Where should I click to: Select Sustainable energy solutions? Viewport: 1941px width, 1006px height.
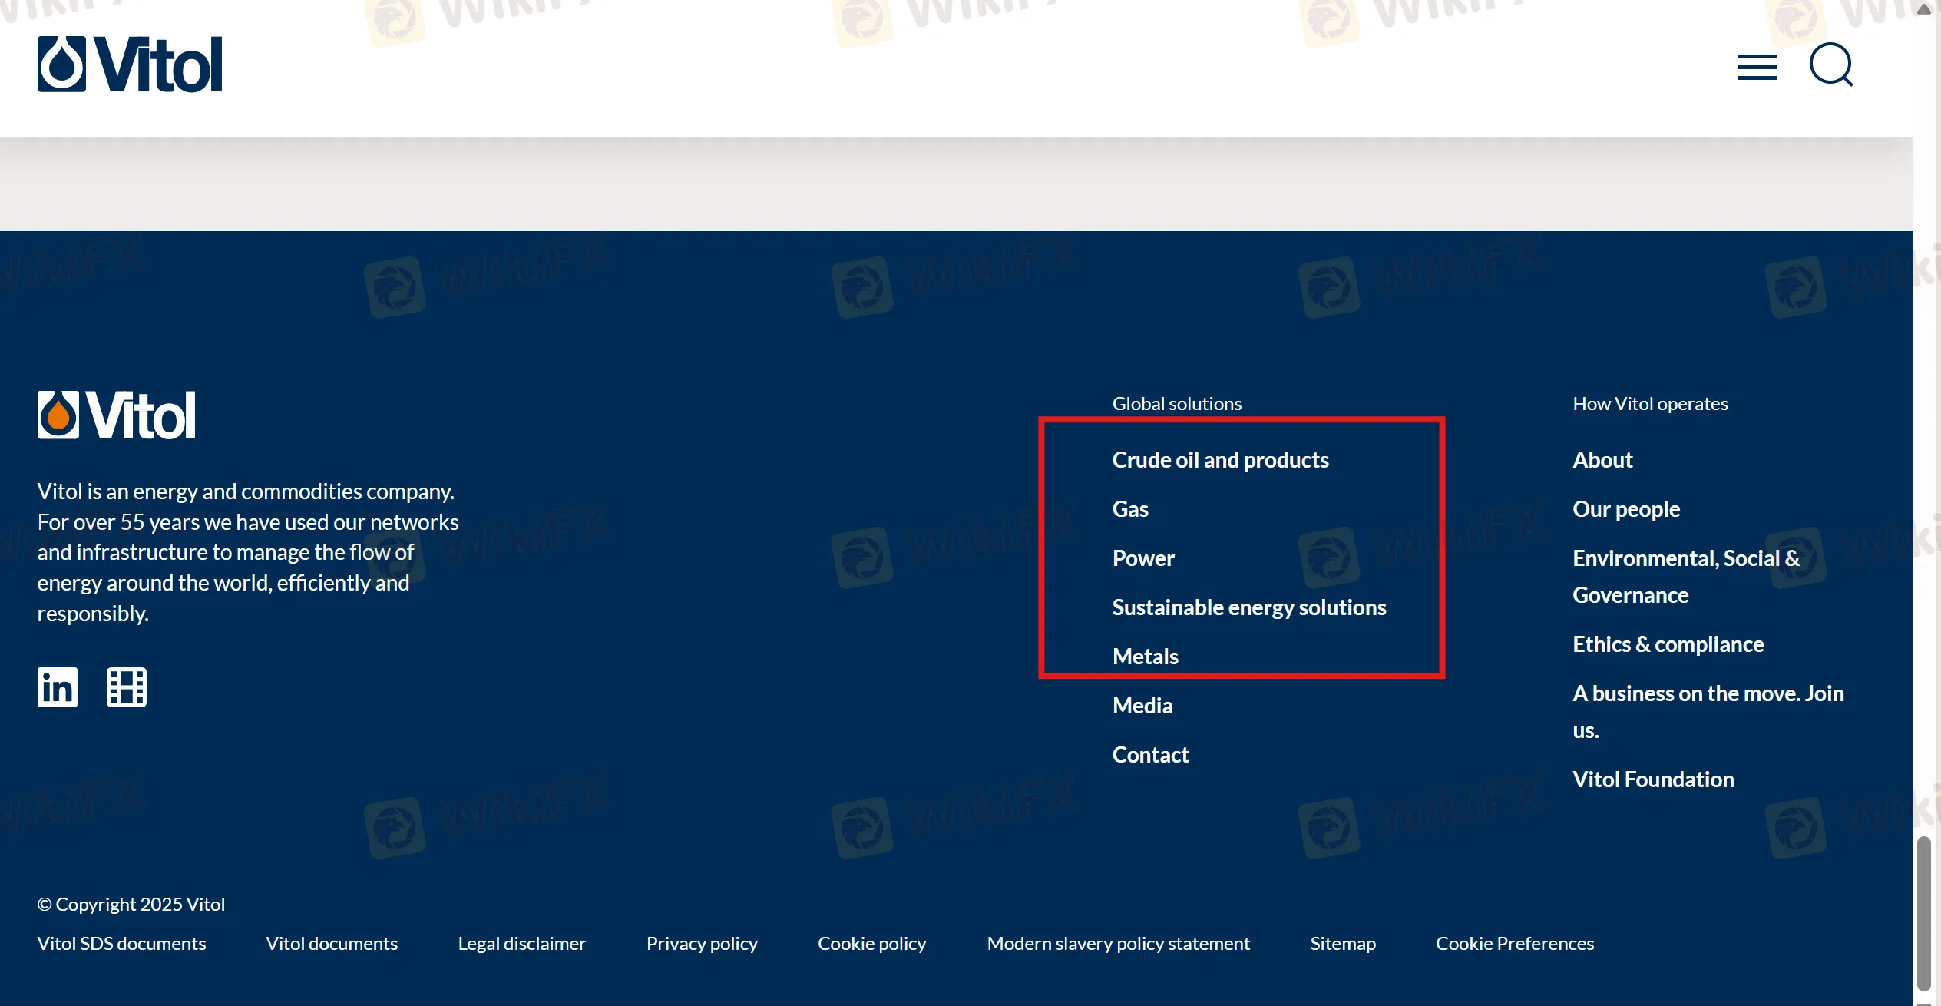(1249, 607)
